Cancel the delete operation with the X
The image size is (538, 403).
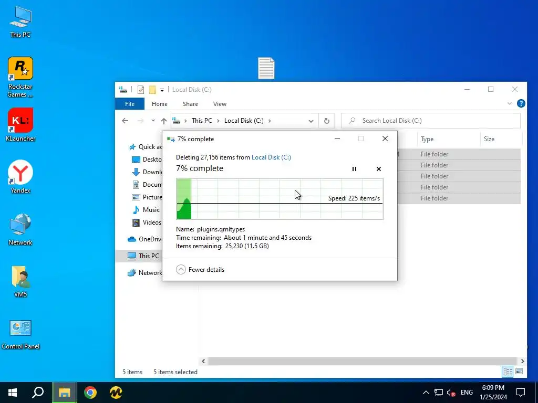(378, 169)
